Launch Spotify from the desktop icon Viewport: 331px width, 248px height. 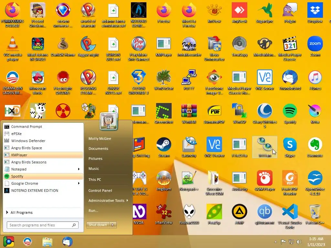[x=290, y=113]
